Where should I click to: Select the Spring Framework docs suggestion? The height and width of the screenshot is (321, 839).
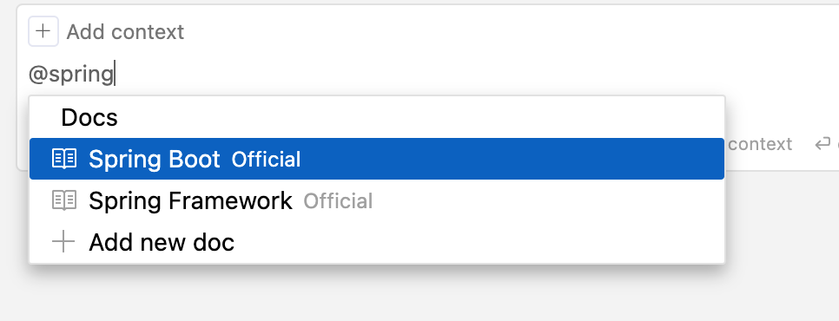[377, 200]
